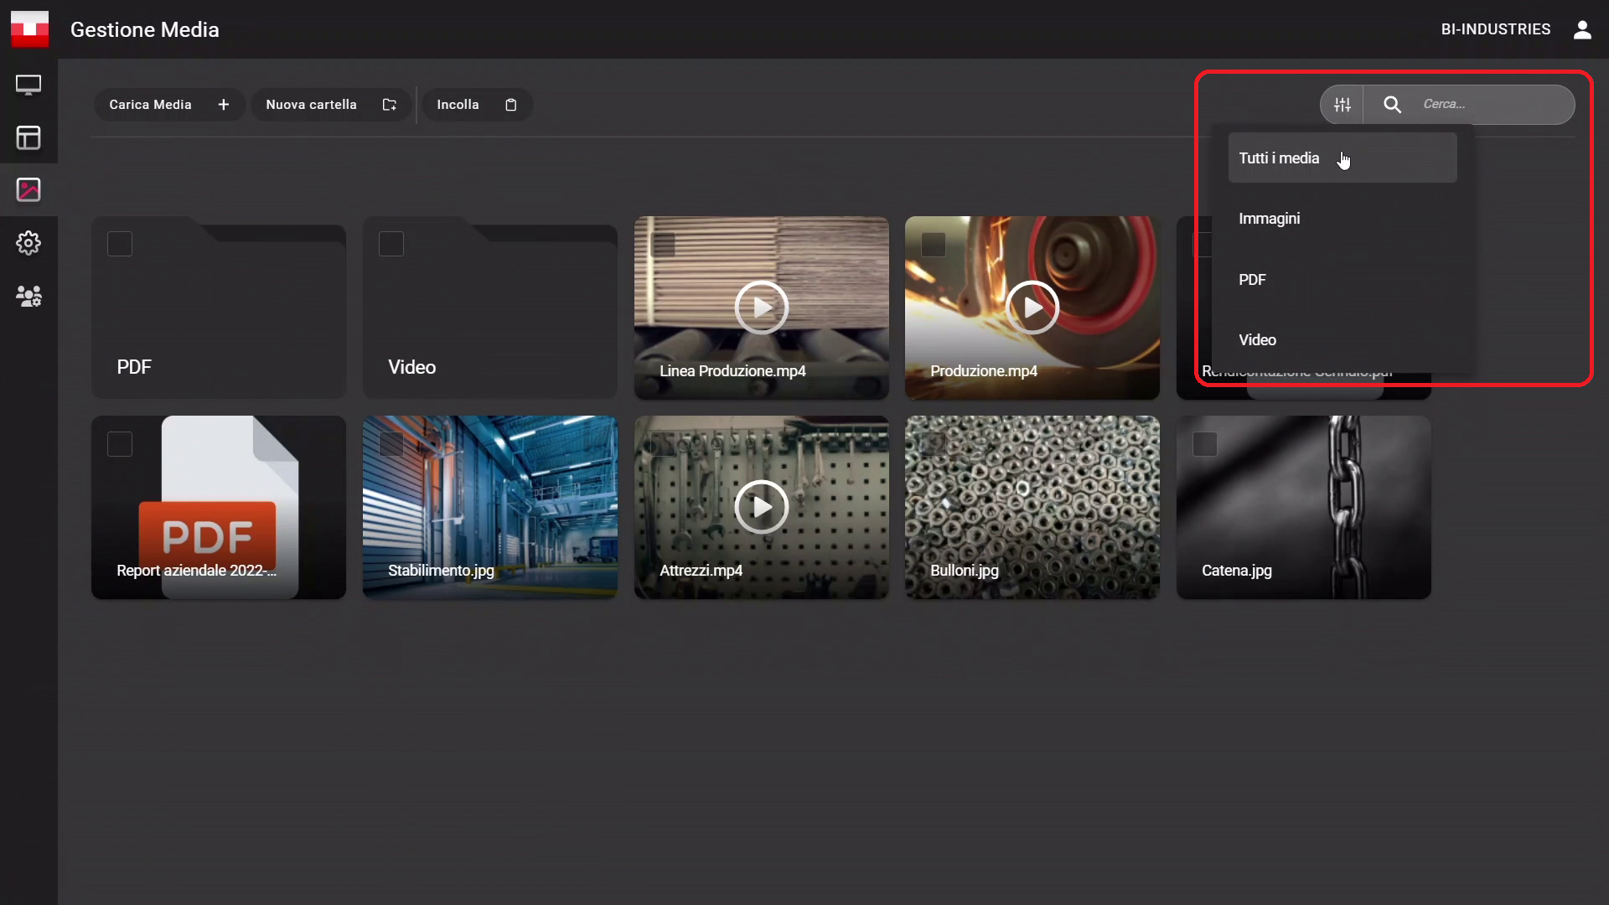Image resolution: width=1609 pixels, height=905 pixels.
Task: Play the Attrezzi.mp4 video preview
Action: (761, 507)
